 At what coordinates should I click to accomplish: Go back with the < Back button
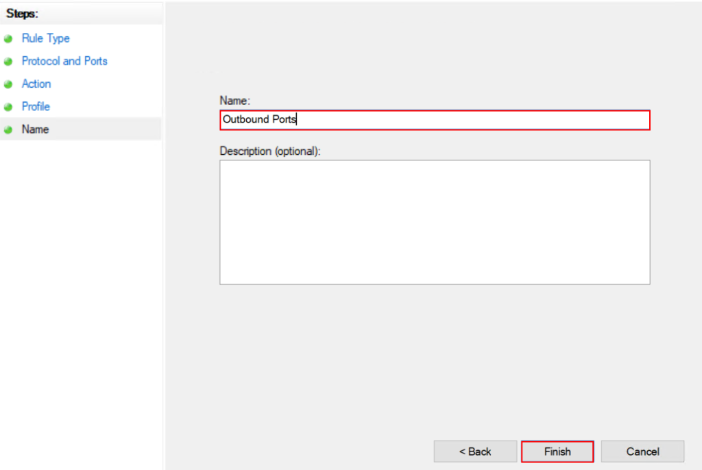(x=475, y=452)
